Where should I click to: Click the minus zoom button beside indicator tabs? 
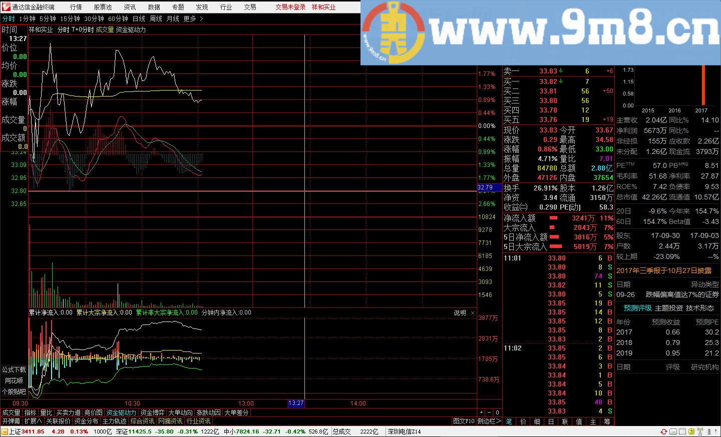coord(489,412)
